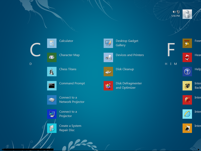Open Chess Titans game icon
The height and width of the screenshot is (151, 201).
pos(52,71)
